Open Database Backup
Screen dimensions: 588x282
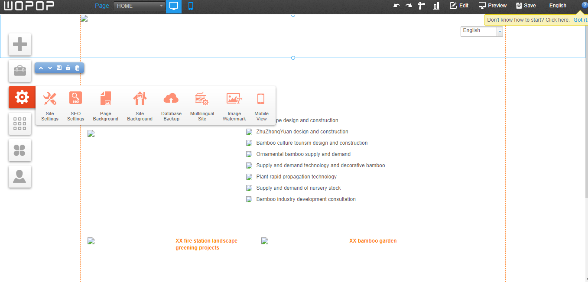[171, 106]
